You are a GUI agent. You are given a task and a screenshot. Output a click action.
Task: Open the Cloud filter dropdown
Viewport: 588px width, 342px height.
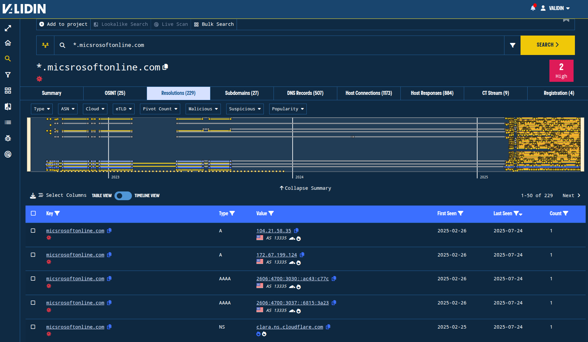95,109
